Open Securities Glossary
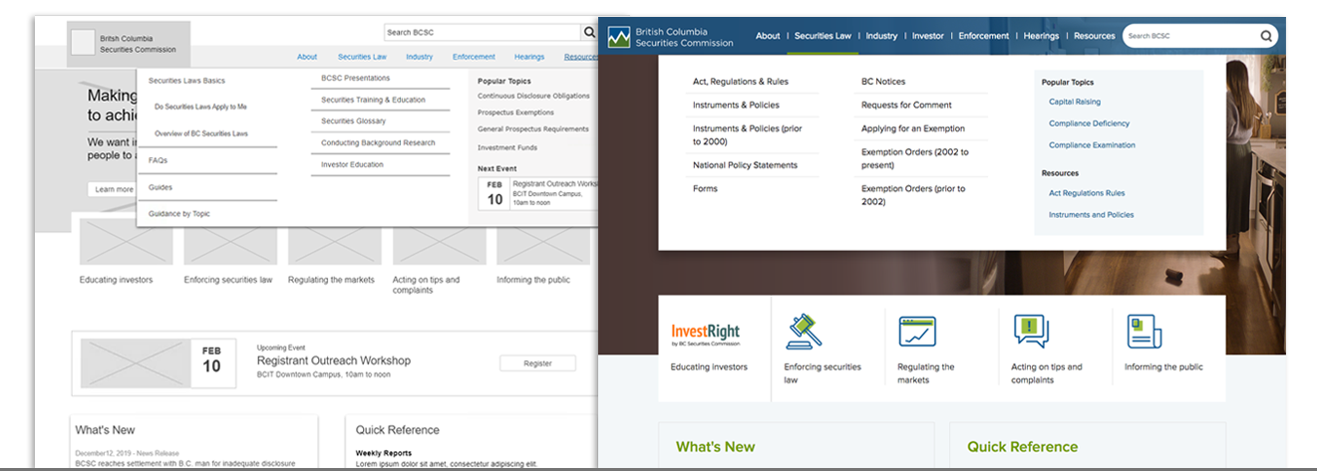1317x471 pixels. click(353, 121)
